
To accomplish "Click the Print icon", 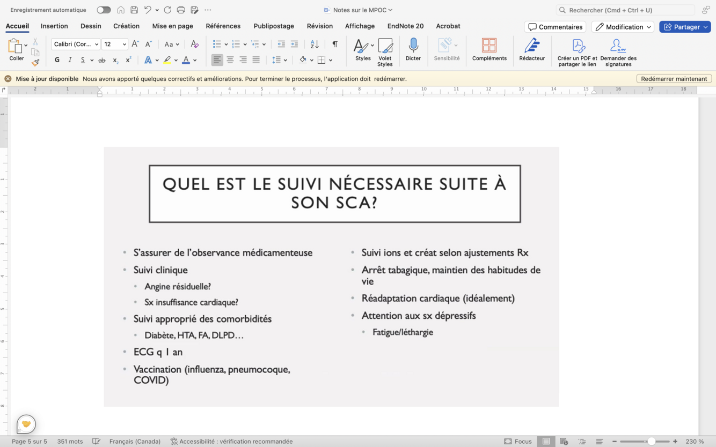I will pos(181,10).
